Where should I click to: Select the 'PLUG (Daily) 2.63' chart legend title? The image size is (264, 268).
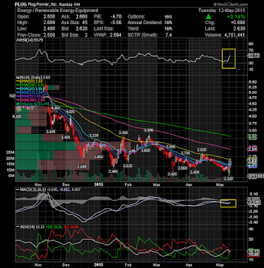34,78
